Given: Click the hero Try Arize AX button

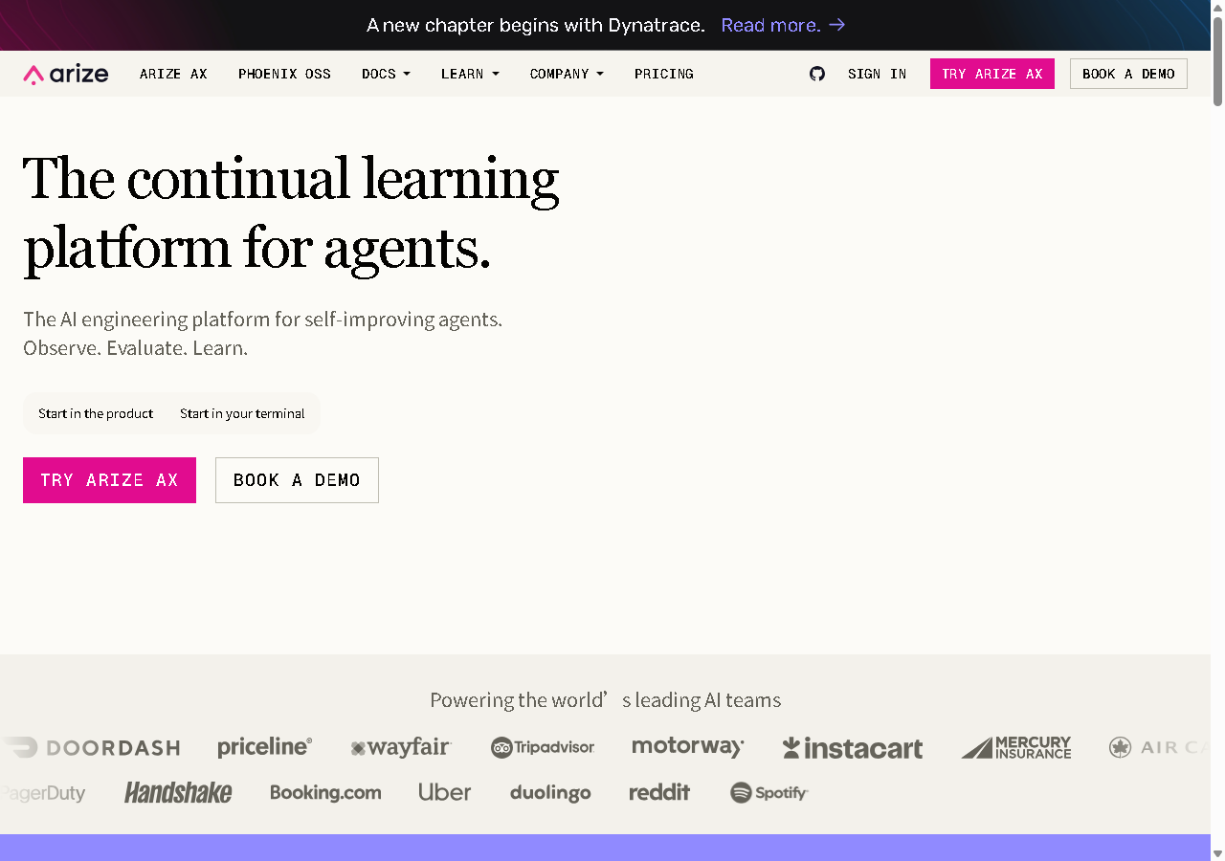Looking at the screenshot, I should pyautogui.click(x=109, y=480).
